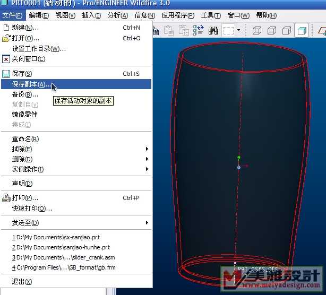
Task: Open the 插入(I) menu
Action: coord(91,15)
